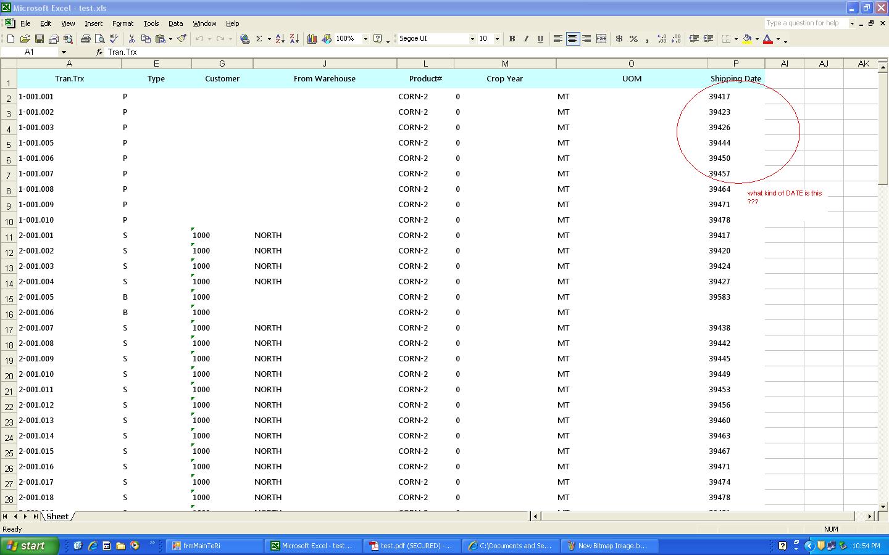Create a new blank workbook
The height and width of the screenshot is (555, 889).
[10, 39]
